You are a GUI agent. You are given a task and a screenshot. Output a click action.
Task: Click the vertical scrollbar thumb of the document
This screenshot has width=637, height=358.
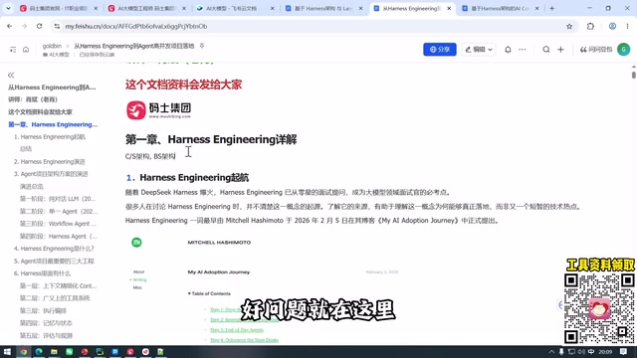[633, 75]
